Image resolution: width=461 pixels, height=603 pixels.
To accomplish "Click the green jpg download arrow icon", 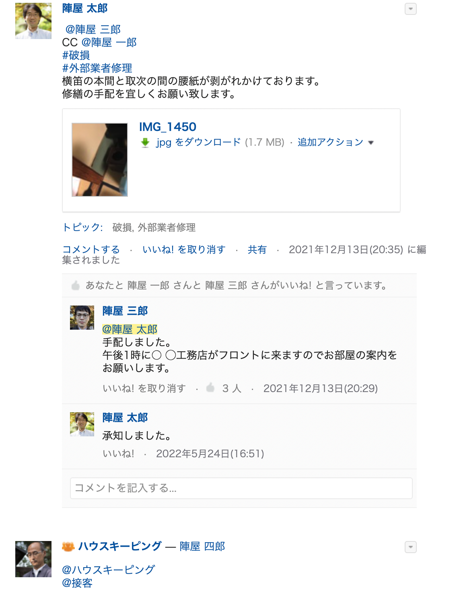I will click(145, 142).
